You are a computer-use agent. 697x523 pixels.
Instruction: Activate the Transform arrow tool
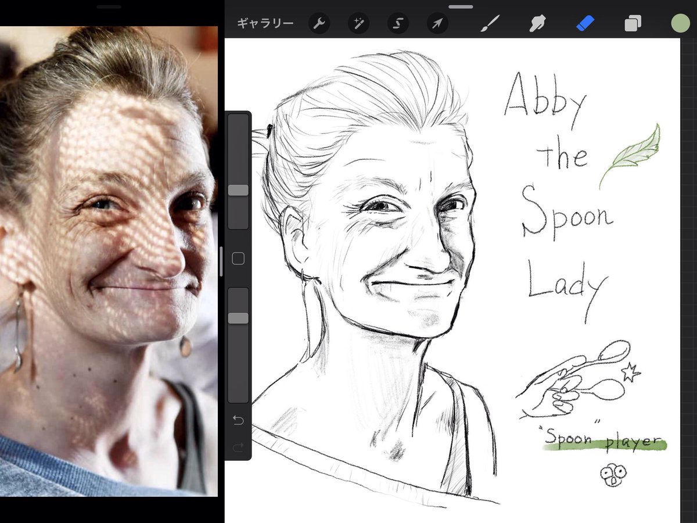(x=437, y=24)
